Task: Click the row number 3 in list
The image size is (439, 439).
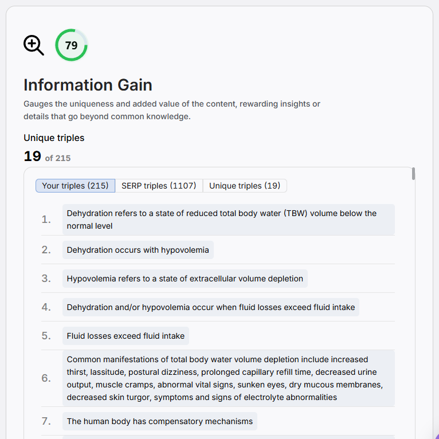Action: pos(46,279)
